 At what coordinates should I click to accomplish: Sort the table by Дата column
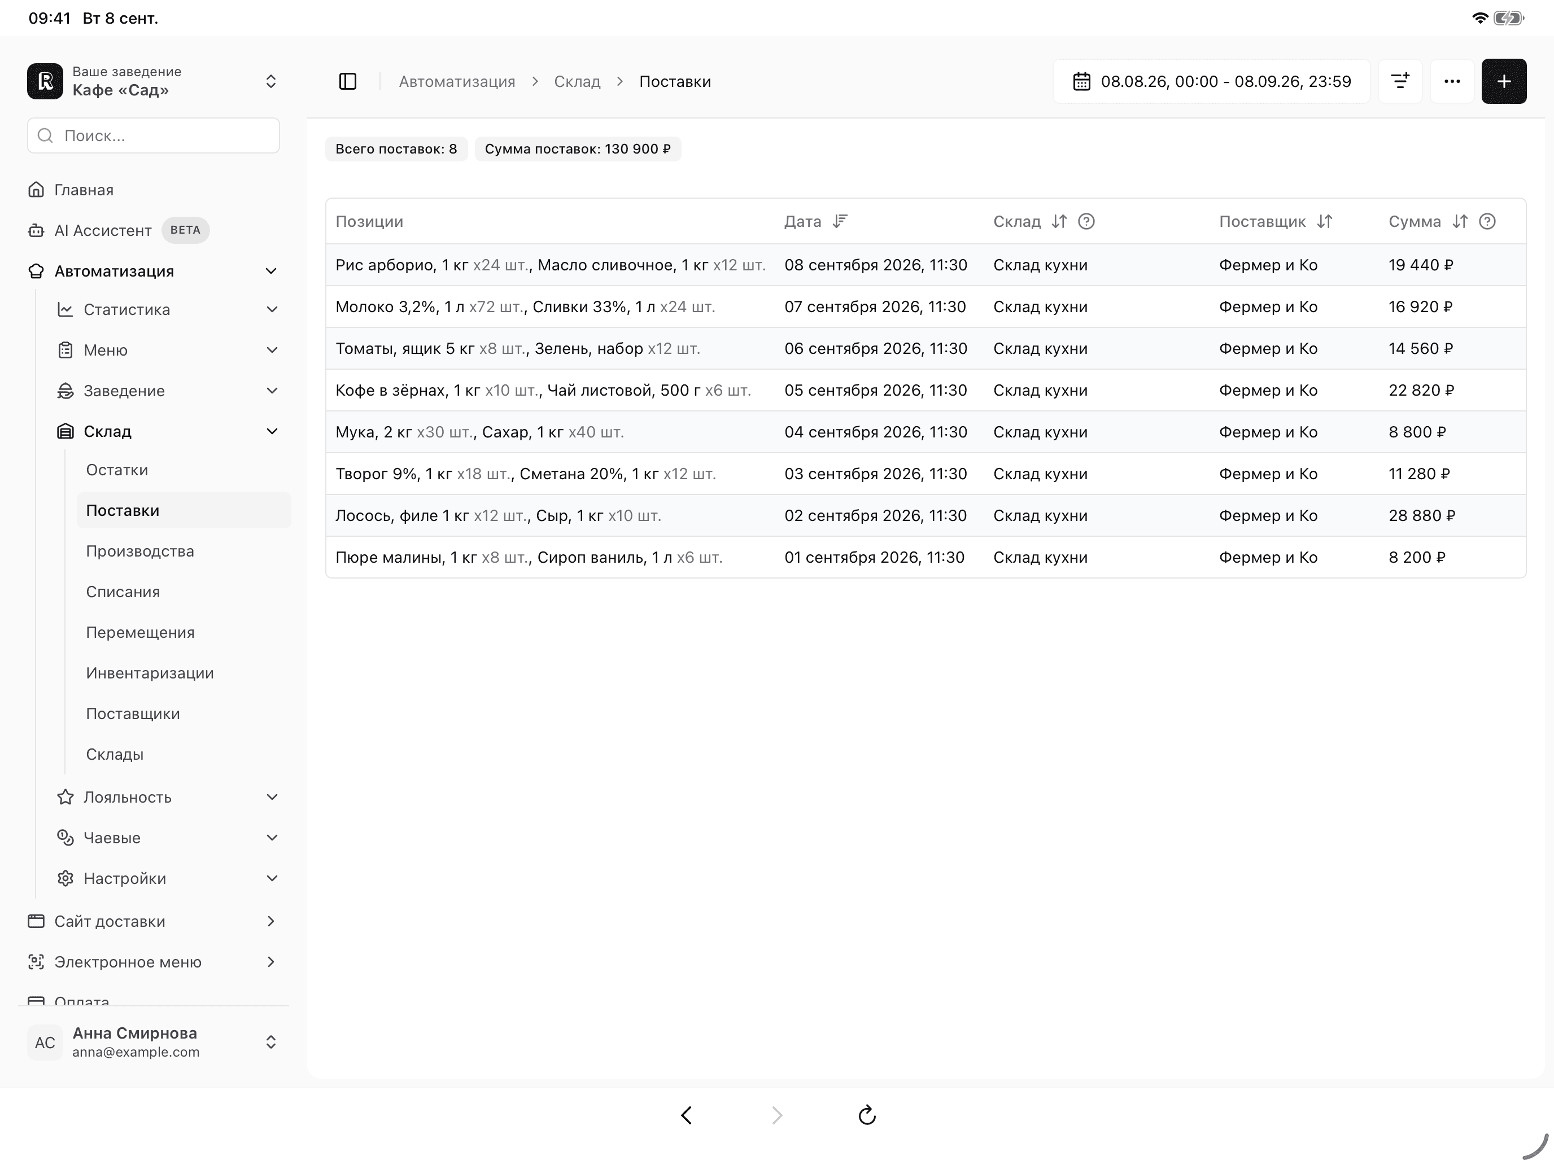coord(840,222)
